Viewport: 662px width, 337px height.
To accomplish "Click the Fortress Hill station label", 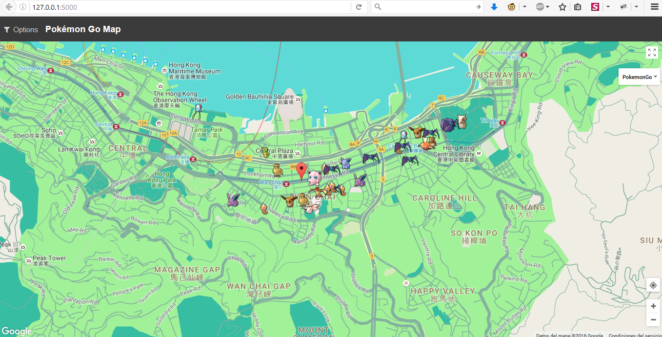I will [x=505, y=53].
